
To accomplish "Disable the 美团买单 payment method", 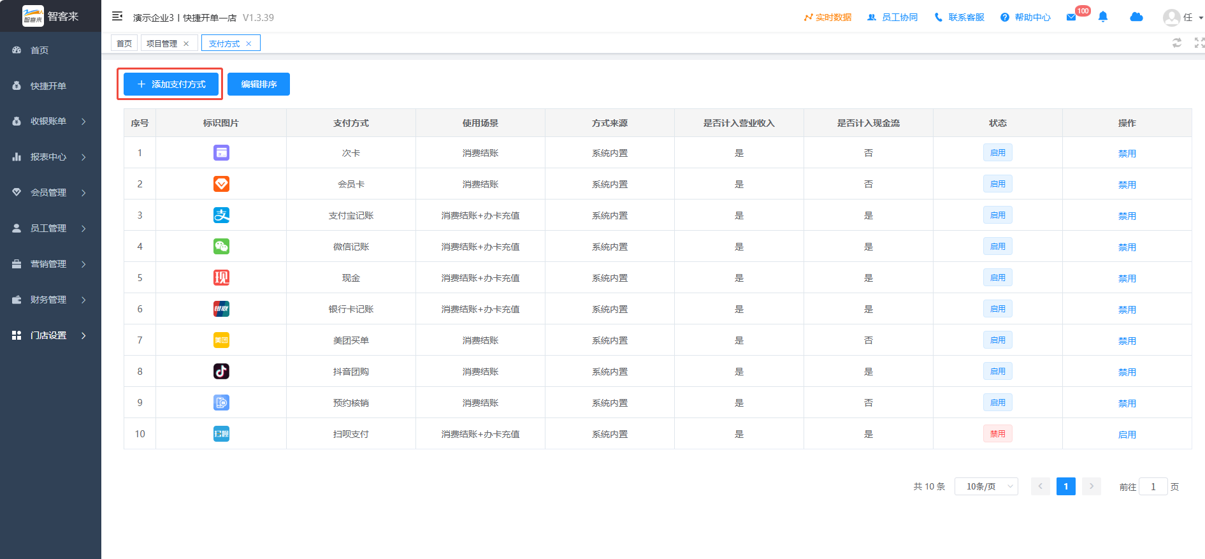I will coord(1127,341).
